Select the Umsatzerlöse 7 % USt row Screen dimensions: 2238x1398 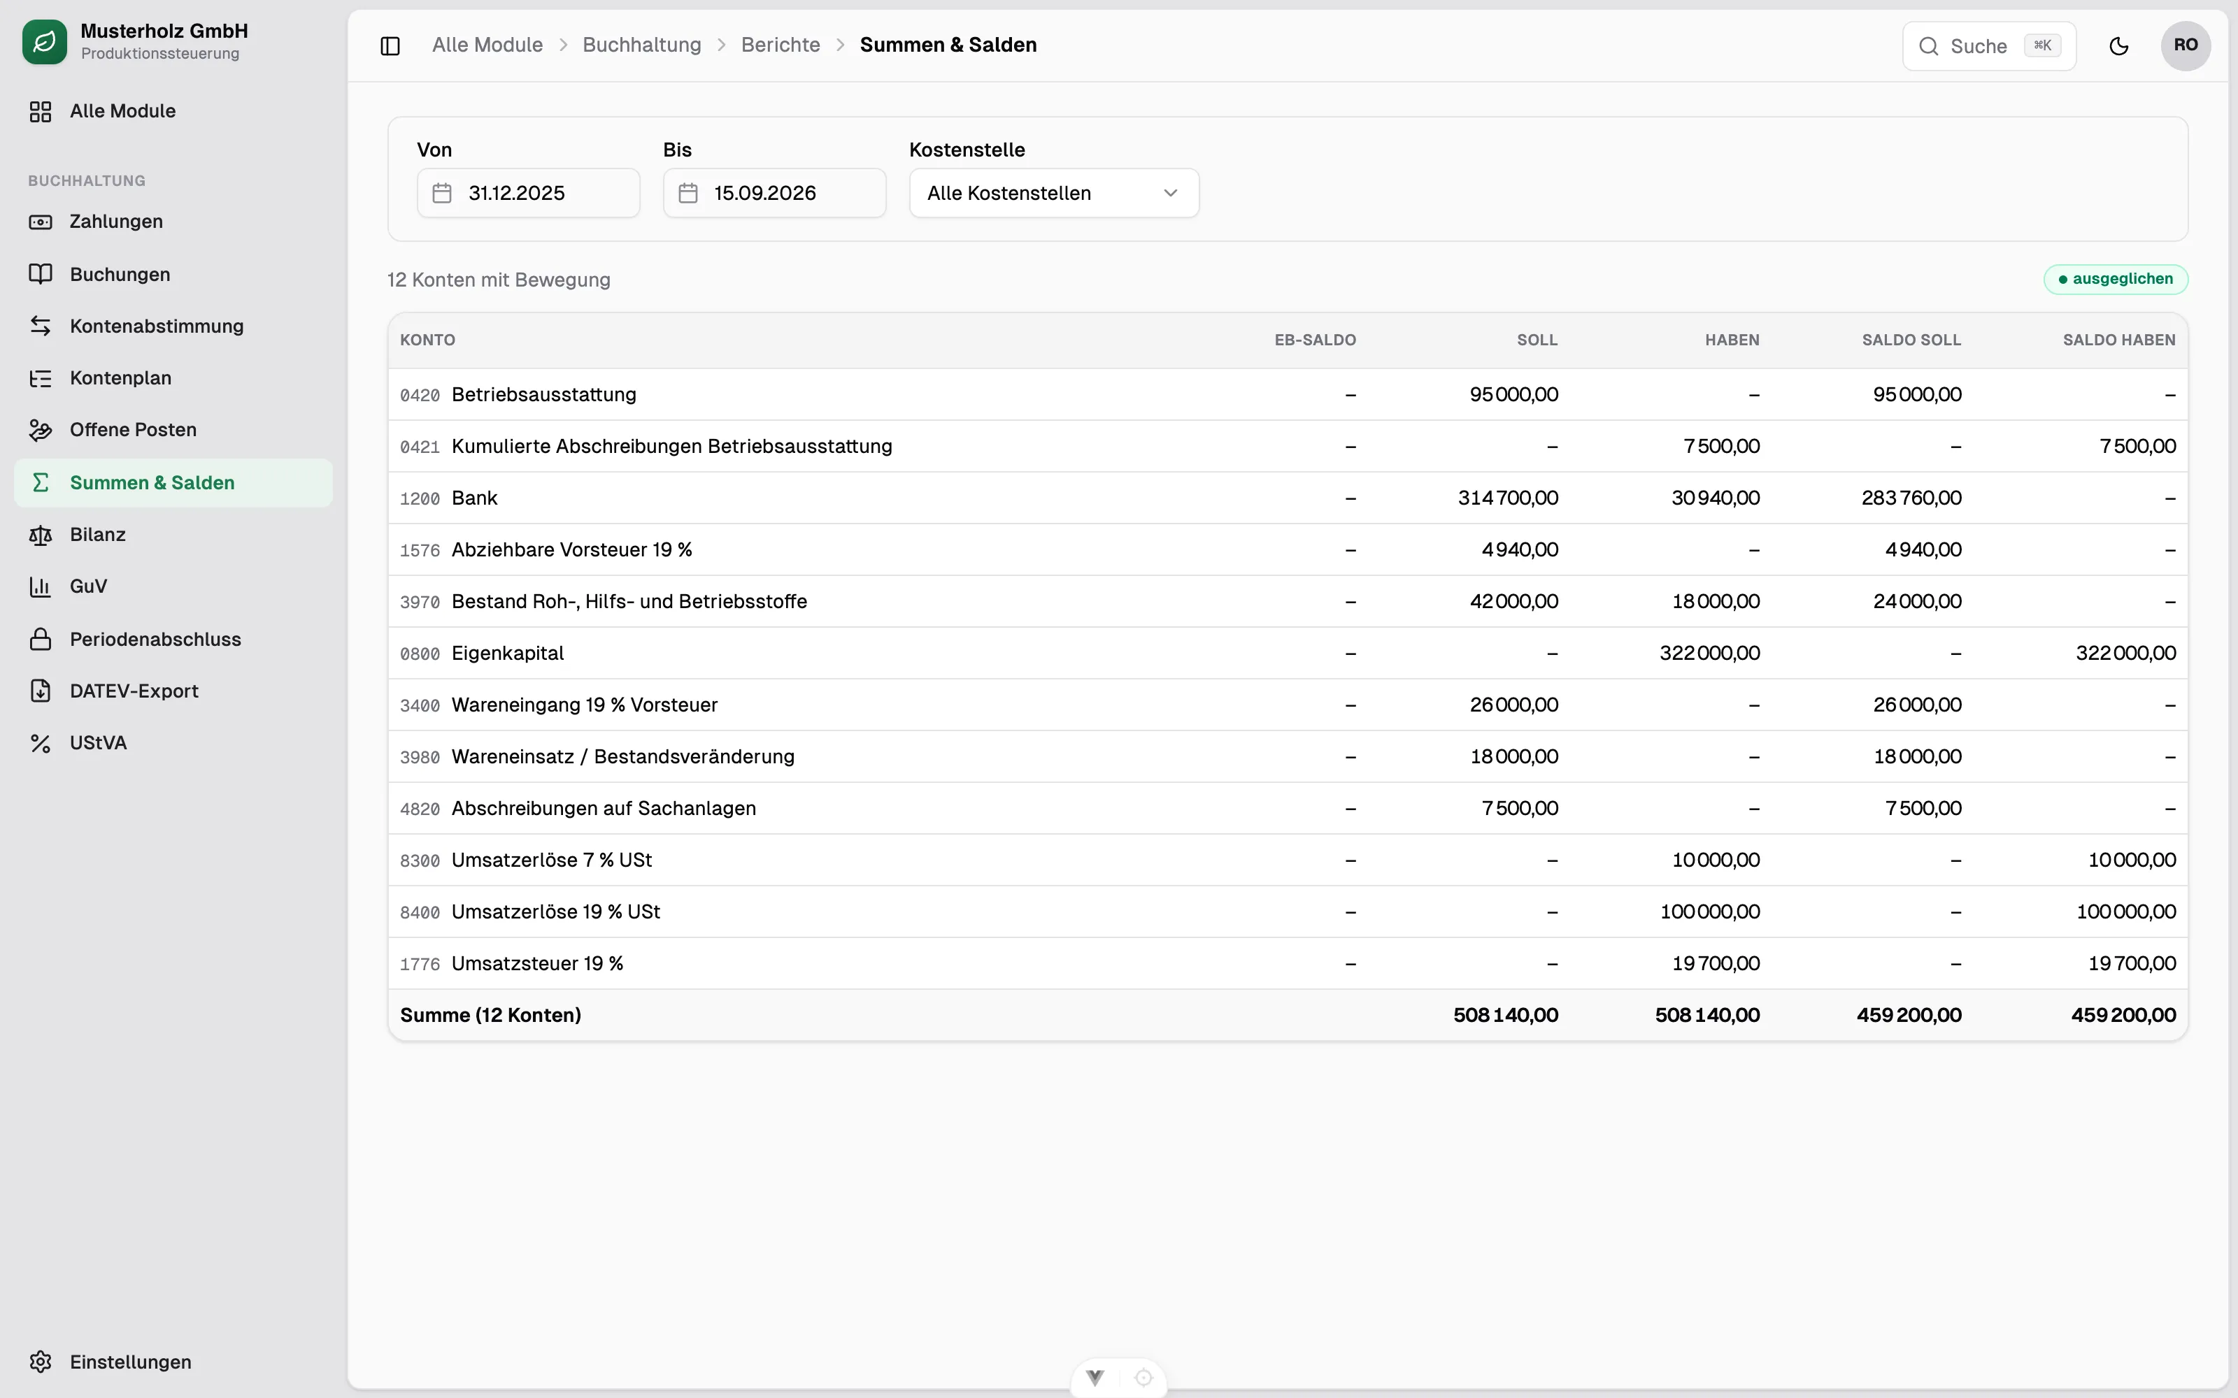[1288, 860]
